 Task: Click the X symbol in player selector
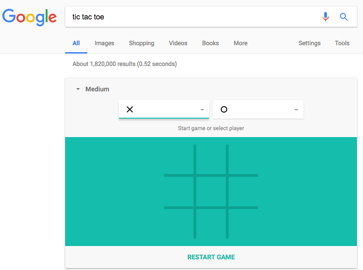[130, 109]
